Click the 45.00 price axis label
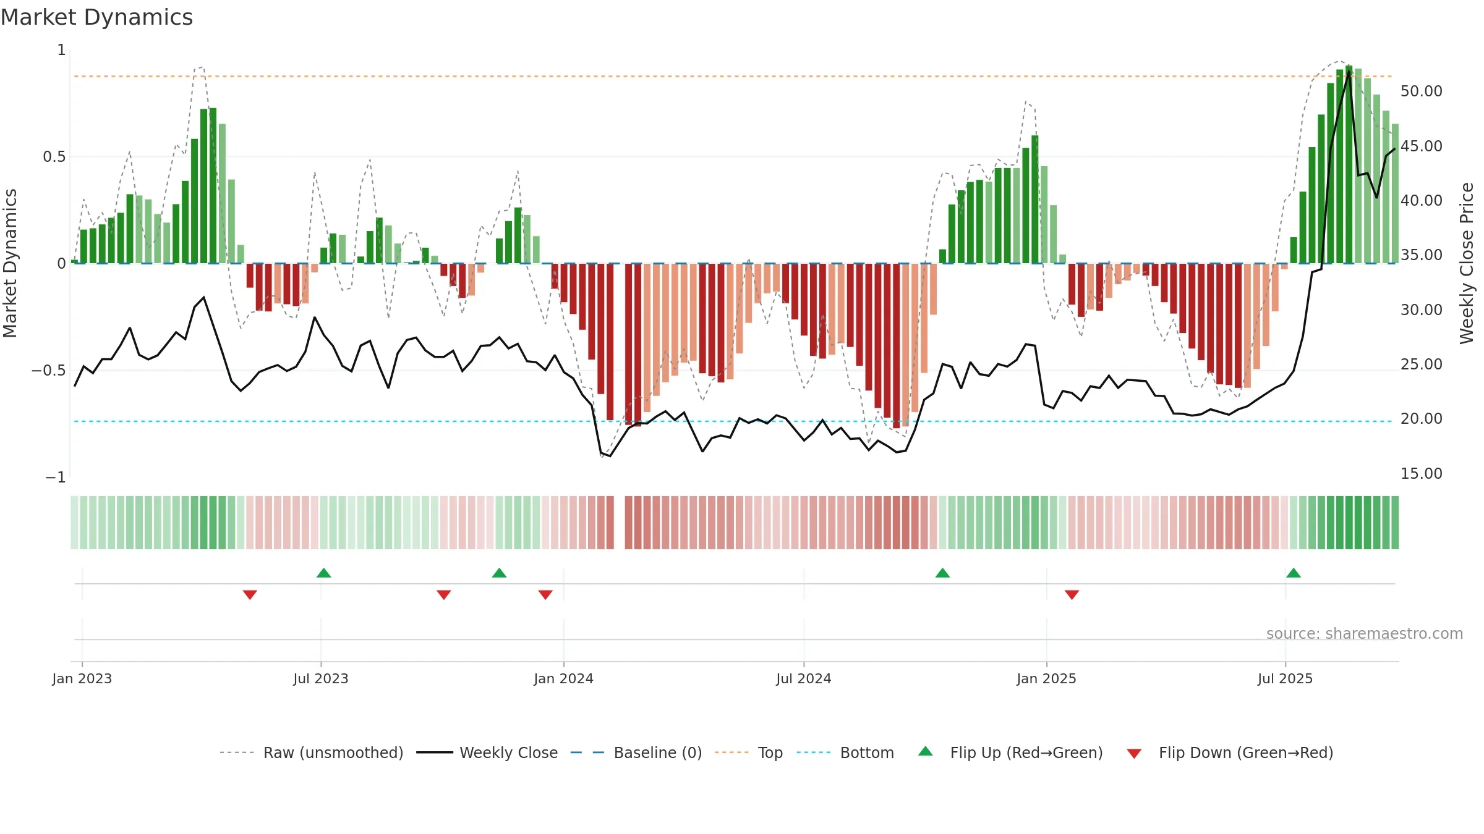Screen dimensions: 1484x834 (1421, 146)
